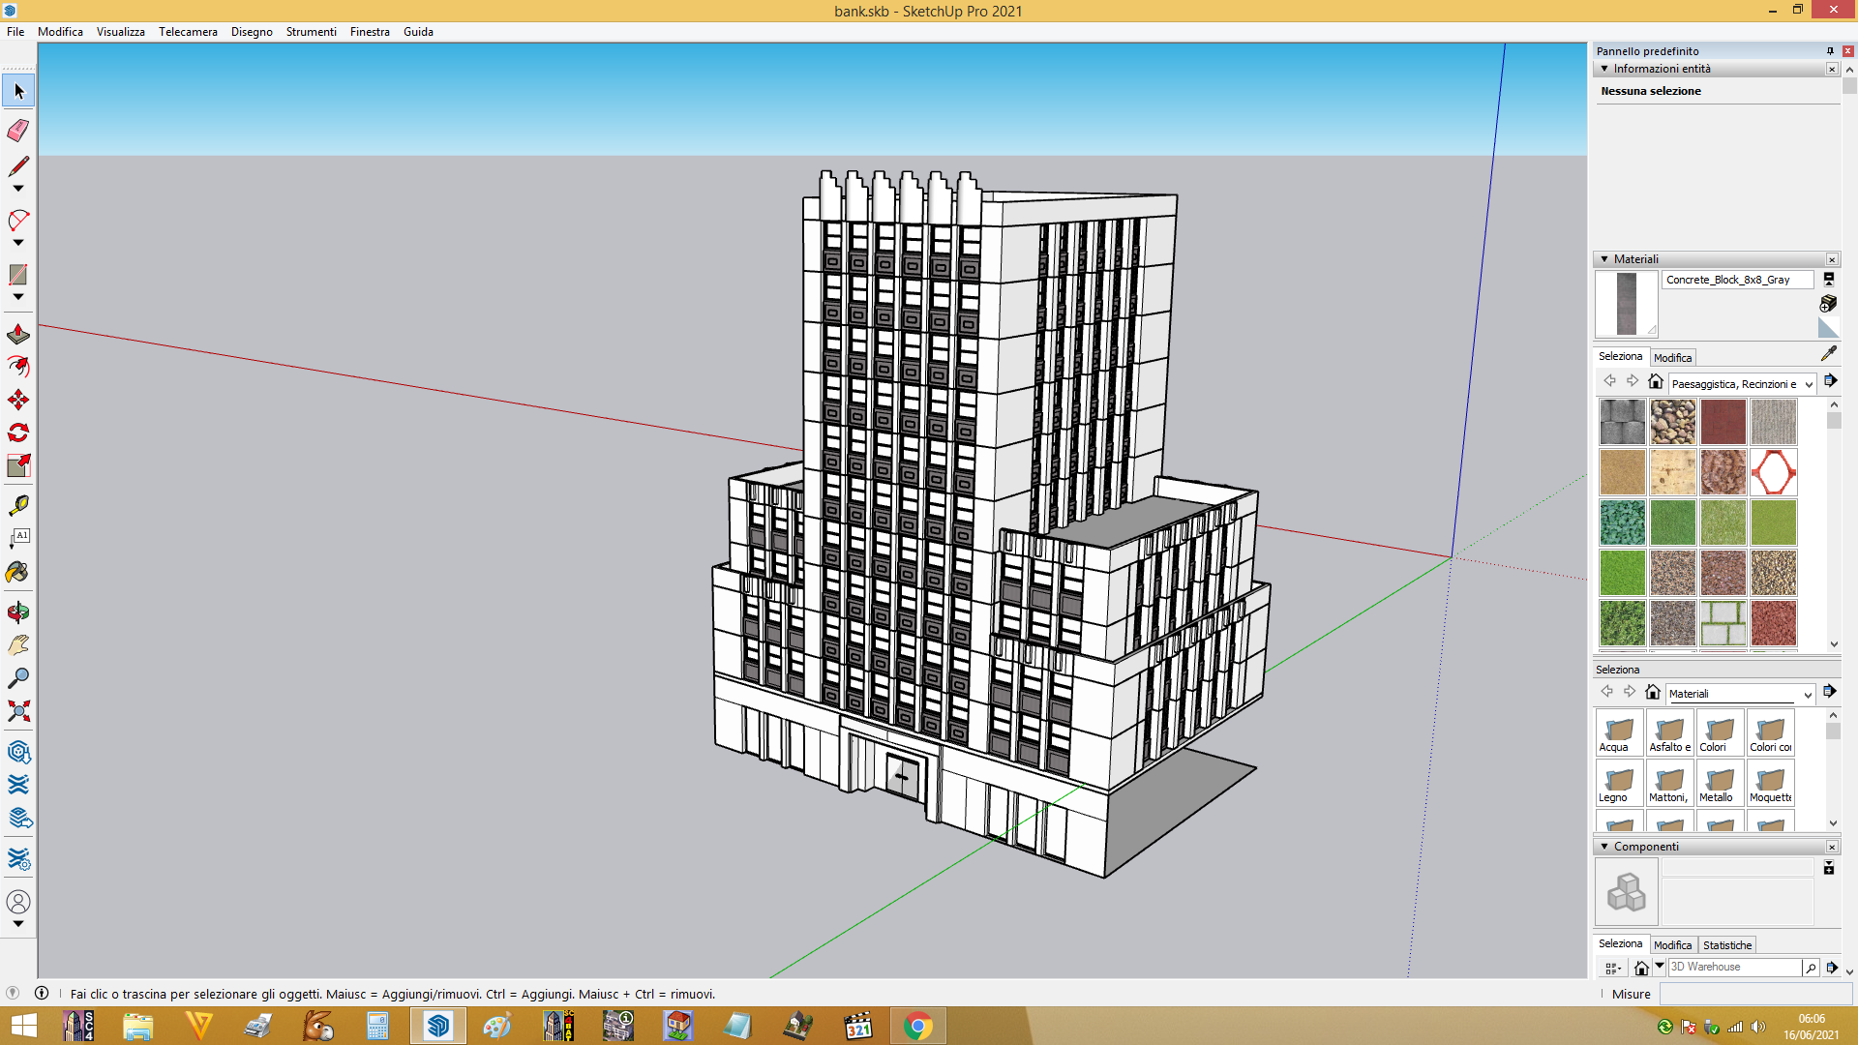Open materials Details arrow menu

[1830, 381]
